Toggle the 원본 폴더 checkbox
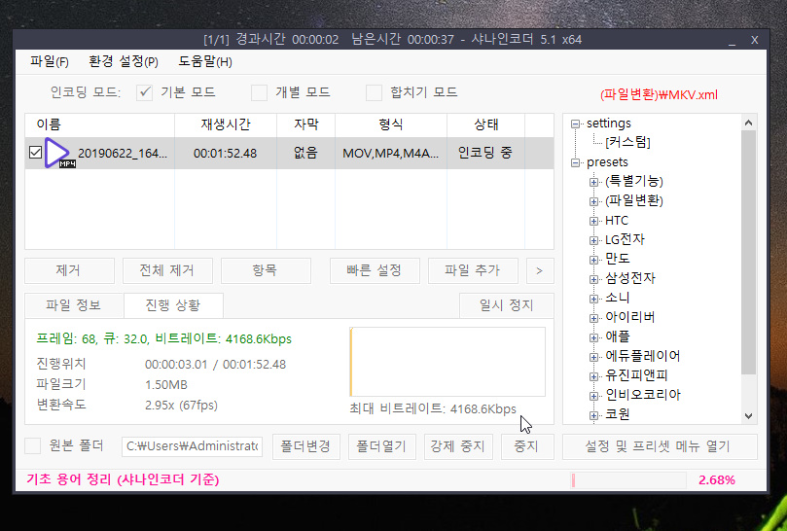 (33, 445)
